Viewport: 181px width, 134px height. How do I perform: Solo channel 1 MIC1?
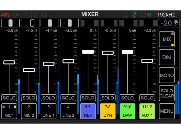(9, 98)
